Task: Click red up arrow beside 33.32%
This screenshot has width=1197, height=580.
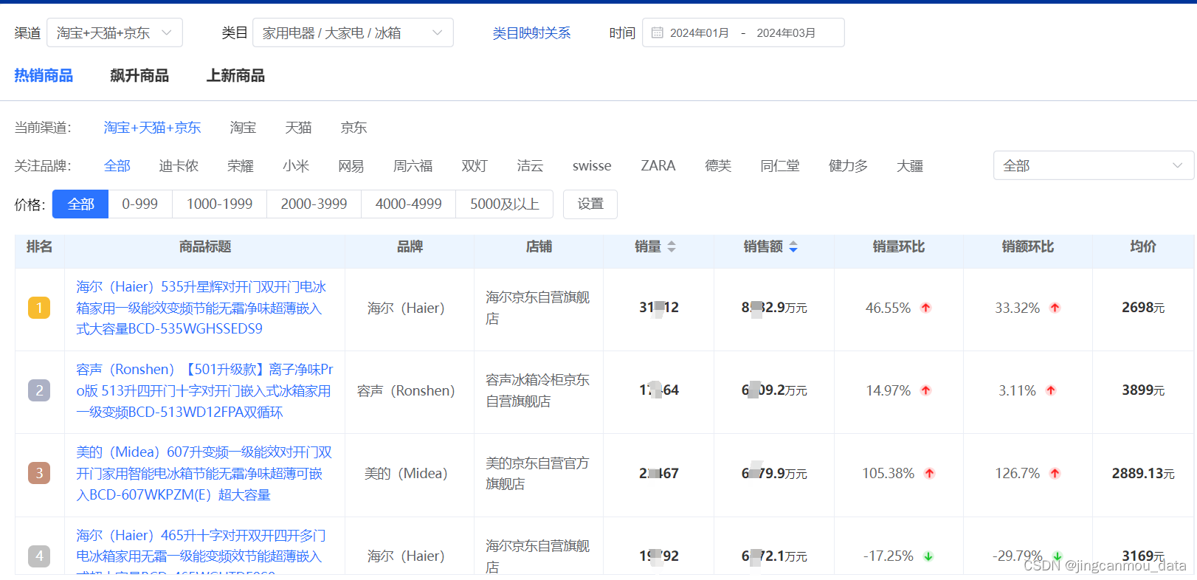Action: tap(1055, 308)
